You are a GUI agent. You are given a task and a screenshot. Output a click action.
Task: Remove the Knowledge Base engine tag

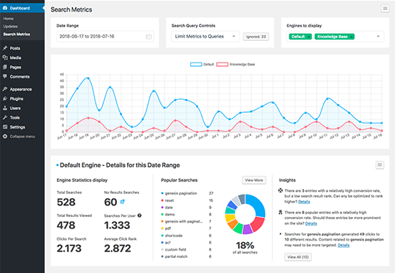pos(351,37)
